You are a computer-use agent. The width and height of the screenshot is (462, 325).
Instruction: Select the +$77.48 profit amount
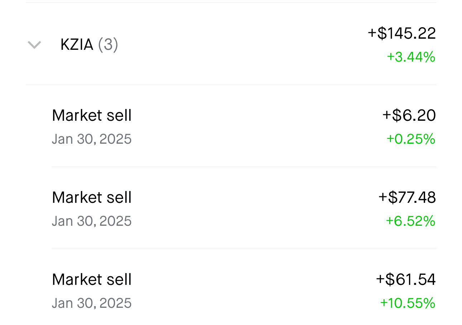(407, 197)
